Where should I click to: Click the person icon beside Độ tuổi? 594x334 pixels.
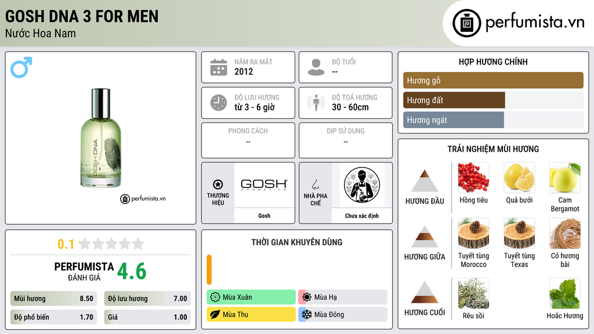tap(316, 67)
